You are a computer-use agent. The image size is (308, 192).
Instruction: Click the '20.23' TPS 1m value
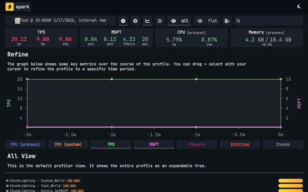[19, 39]
